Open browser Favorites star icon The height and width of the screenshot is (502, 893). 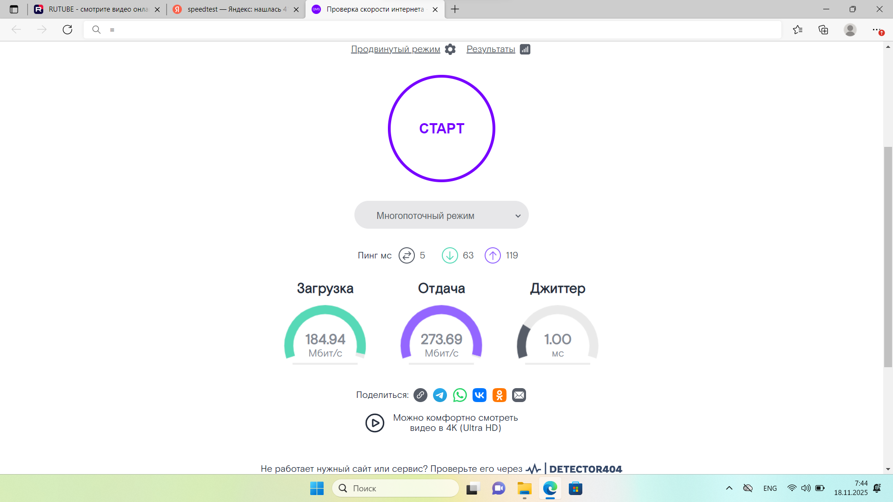coord(798,30)
